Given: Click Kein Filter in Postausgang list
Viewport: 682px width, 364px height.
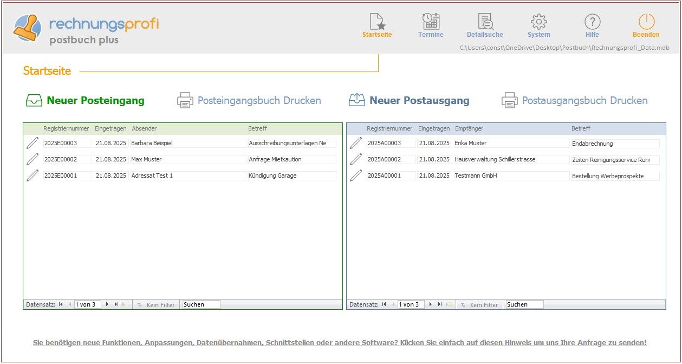Looking at the screenshot, I should (479, 305).
